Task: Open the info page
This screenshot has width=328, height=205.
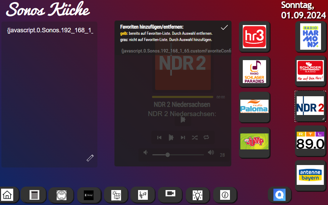Action: pos(225,195)
